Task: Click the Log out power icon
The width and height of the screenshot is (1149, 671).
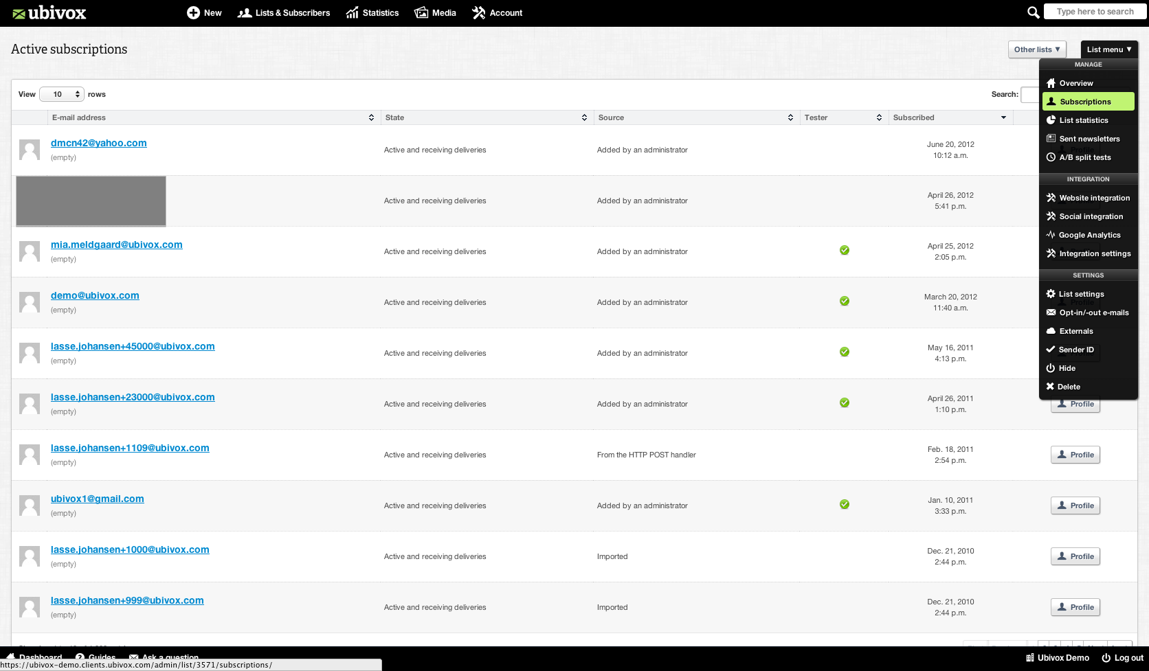Action: [1106, 658]
